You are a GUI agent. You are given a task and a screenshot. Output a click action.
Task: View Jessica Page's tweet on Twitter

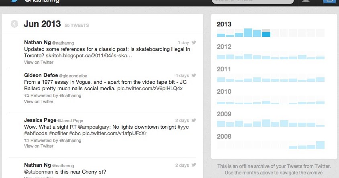39,146
